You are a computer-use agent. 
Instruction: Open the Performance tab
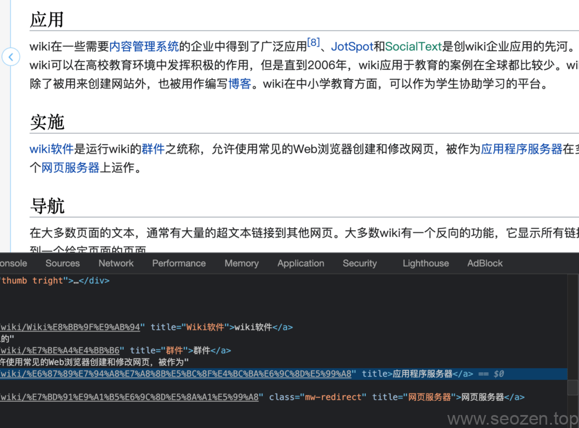click(179, 263)
